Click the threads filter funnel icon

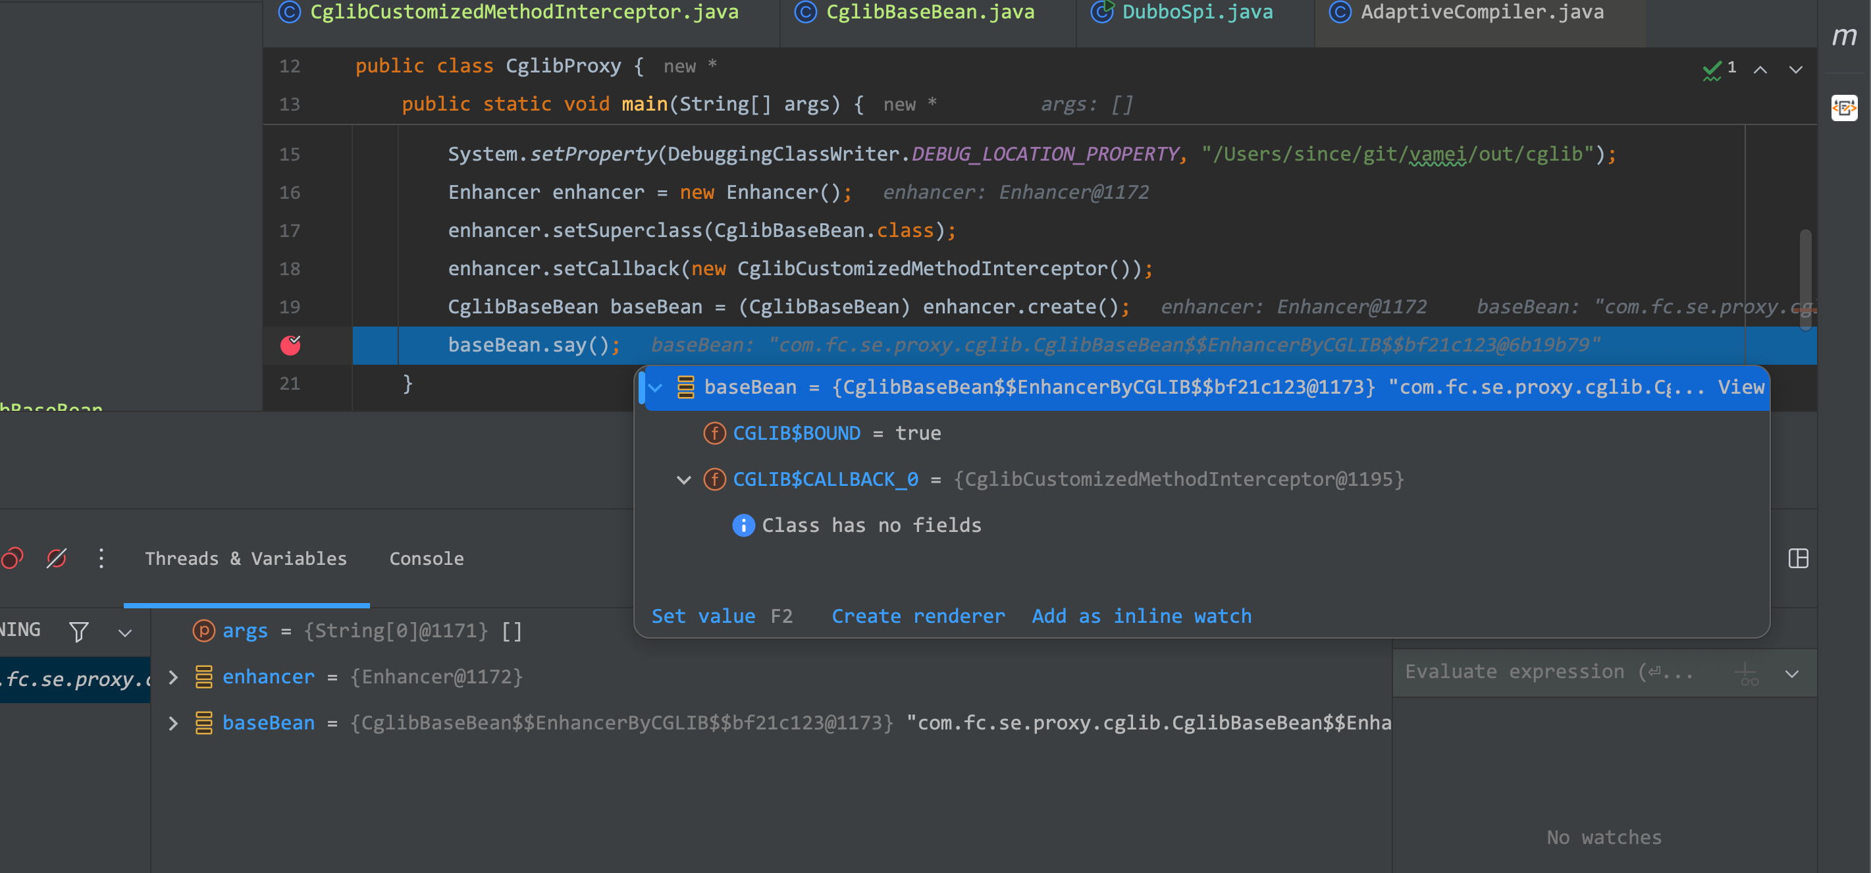pyautogui.click(x=78, y=631)
